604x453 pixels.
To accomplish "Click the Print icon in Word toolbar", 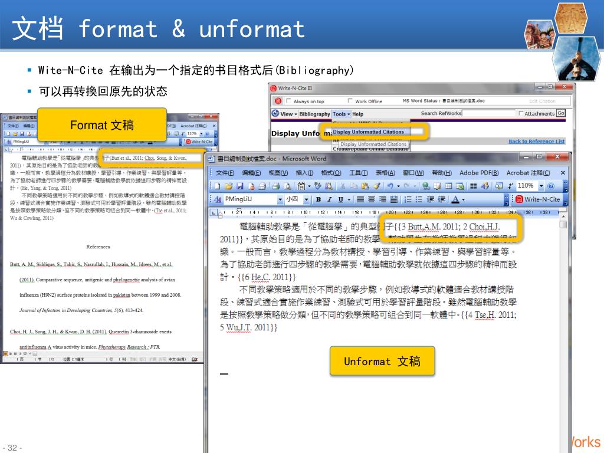I will point(276,186).
